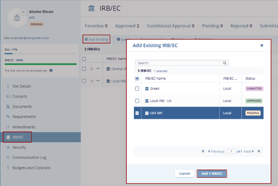Image resolution: width=278 pixels, height=186 pixels.
Task: Jump to the first page of results
Action: pyautogui.click(x=203, y=151)
